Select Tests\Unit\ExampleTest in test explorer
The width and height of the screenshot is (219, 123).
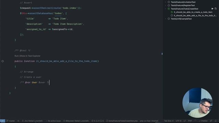click(x=181, y=19)
